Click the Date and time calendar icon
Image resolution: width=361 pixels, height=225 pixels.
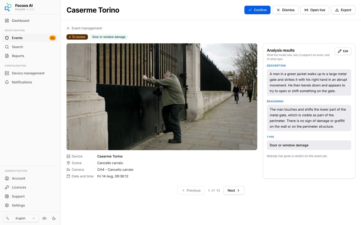tap(68, 176)
